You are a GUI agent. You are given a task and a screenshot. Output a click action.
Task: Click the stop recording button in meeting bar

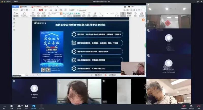coord(41,107)
